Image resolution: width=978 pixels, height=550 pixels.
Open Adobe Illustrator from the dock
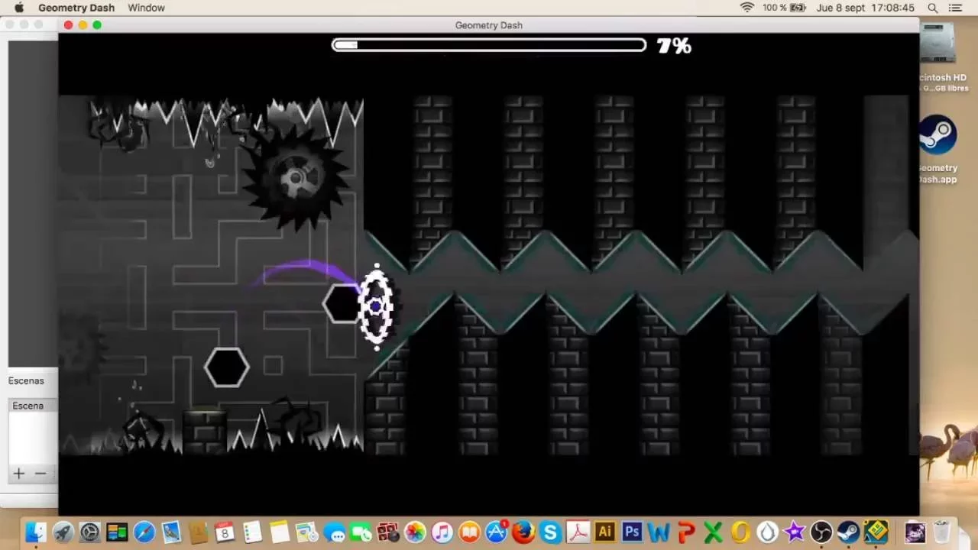(604, 532)
